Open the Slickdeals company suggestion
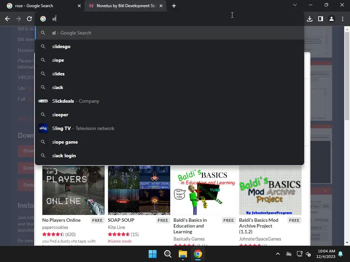Image resolution: width=350 pixels, height=262 pixels. coord(170,101)
